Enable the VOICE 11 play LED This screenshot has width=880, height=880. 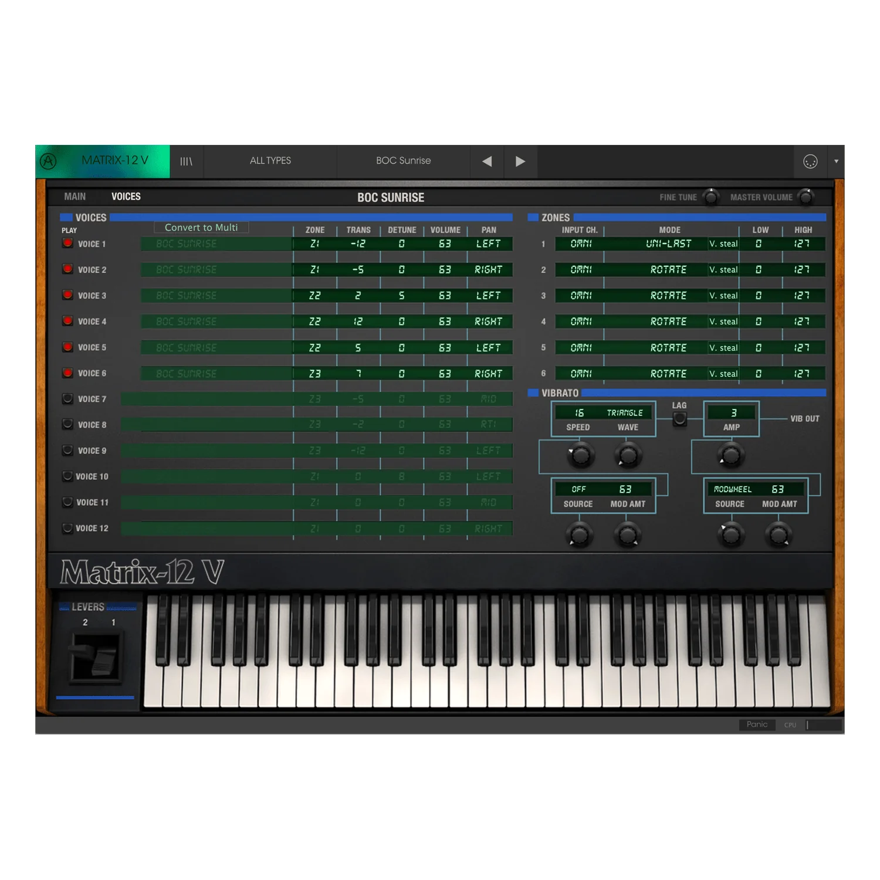67,502
